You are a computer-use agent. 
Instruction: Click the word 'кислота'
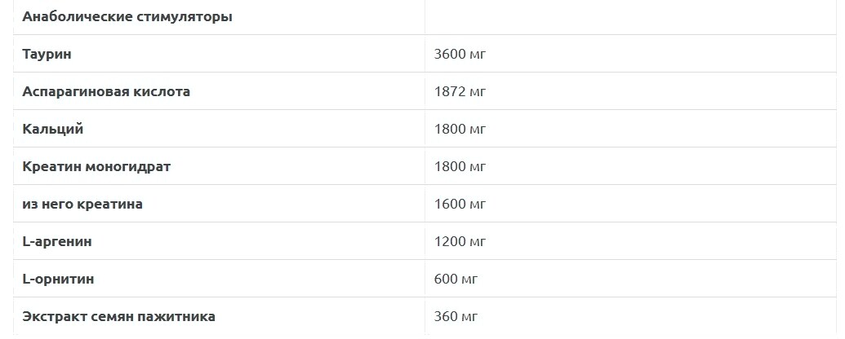[x=162, y=91]
